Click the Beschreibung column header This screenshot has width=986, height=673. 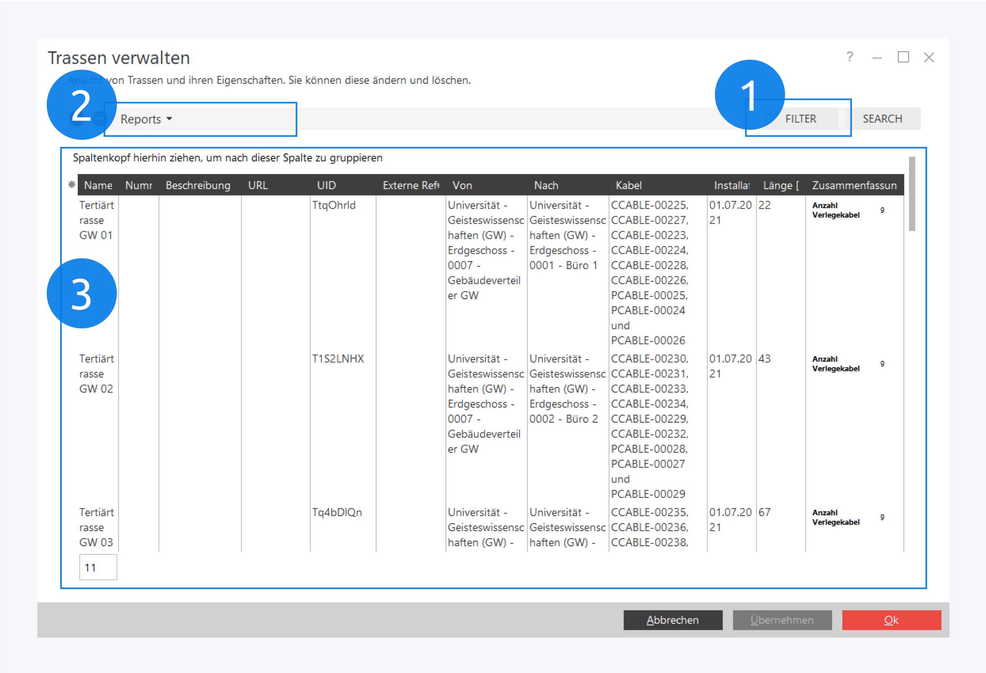198,185
